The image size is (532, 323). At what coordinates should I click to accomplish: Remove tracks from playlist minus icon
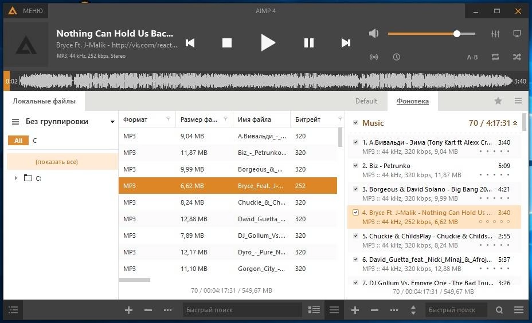tap(374, 310)
